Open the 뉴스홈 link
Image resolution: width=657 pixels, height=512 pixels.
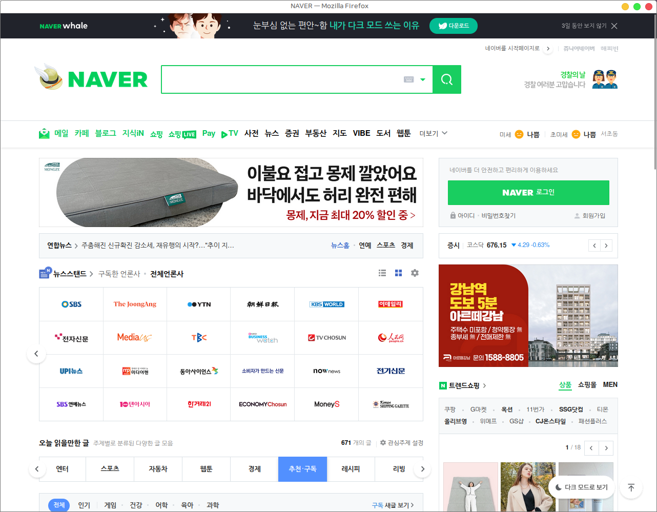coord(340,245)
